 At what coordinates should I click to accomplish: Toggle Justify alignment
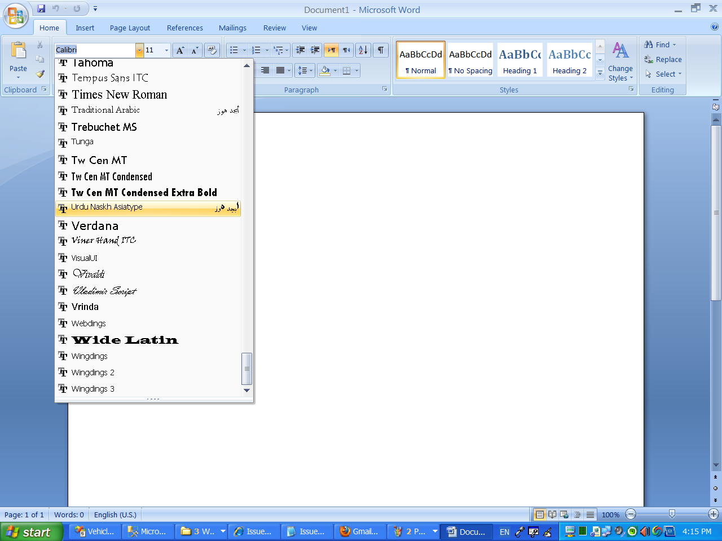click(x=280, y=70)
